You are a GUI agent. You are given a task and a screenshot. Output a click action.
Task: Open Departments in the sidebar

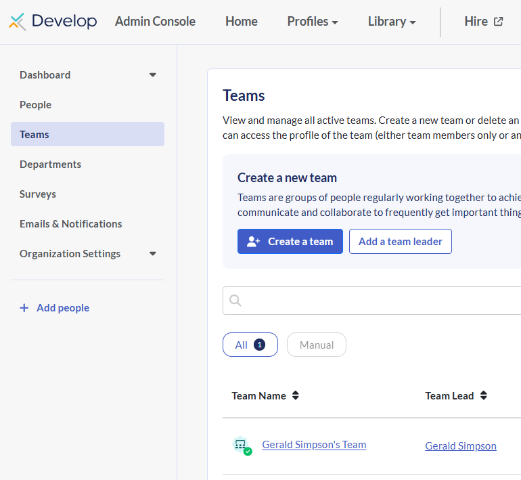50,165
